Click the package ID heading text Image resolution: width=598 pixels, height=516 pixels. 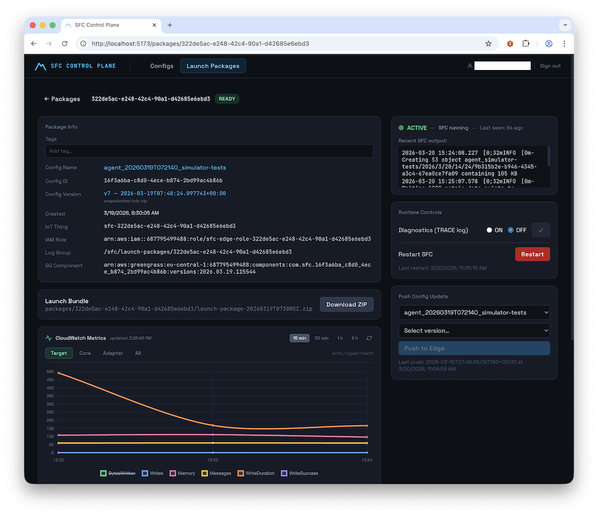(x=151, y=99)
